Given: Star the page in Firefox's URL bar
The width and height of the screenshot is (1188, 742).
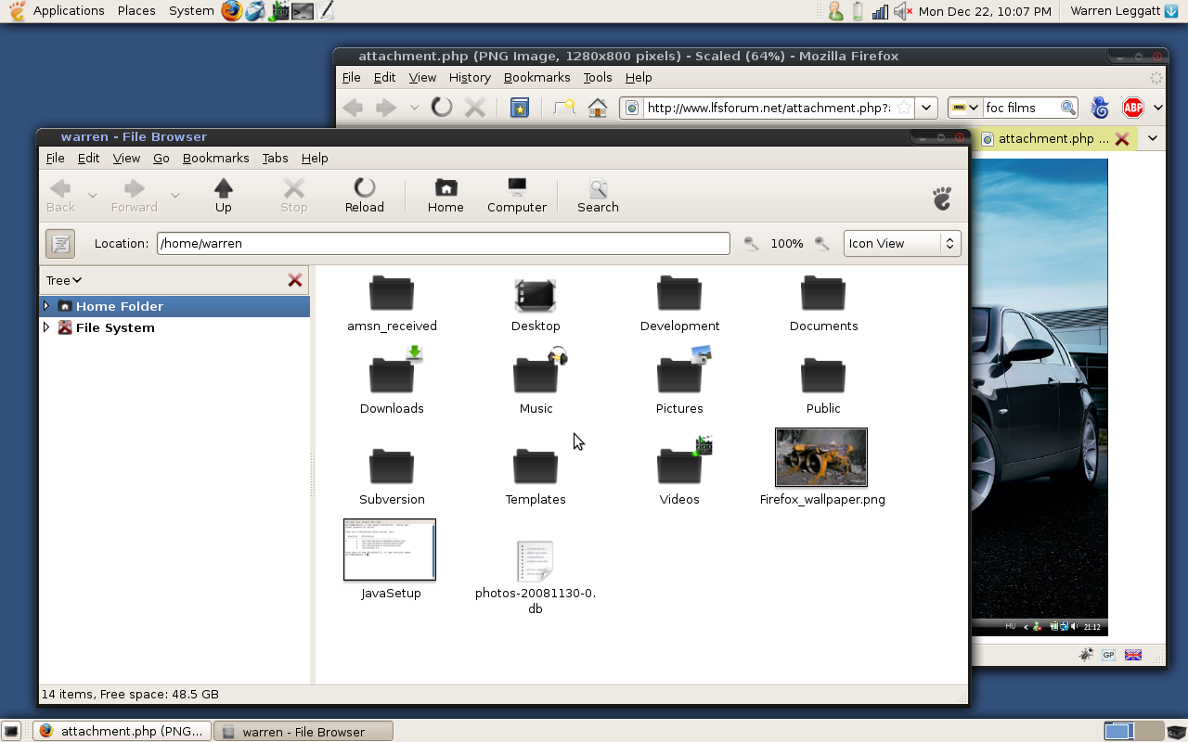Looking at the screenshot, I should click(x=903, y=108).
